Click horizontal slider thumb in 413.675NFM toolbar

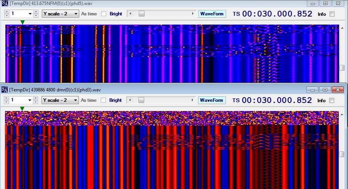coord(142,14)
